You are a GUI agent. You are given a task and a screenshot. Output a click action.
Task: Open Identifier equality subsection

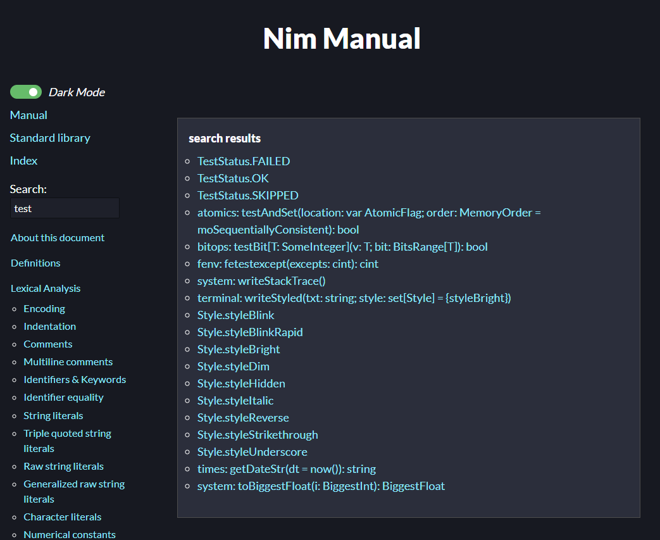[x=63, y=397]
